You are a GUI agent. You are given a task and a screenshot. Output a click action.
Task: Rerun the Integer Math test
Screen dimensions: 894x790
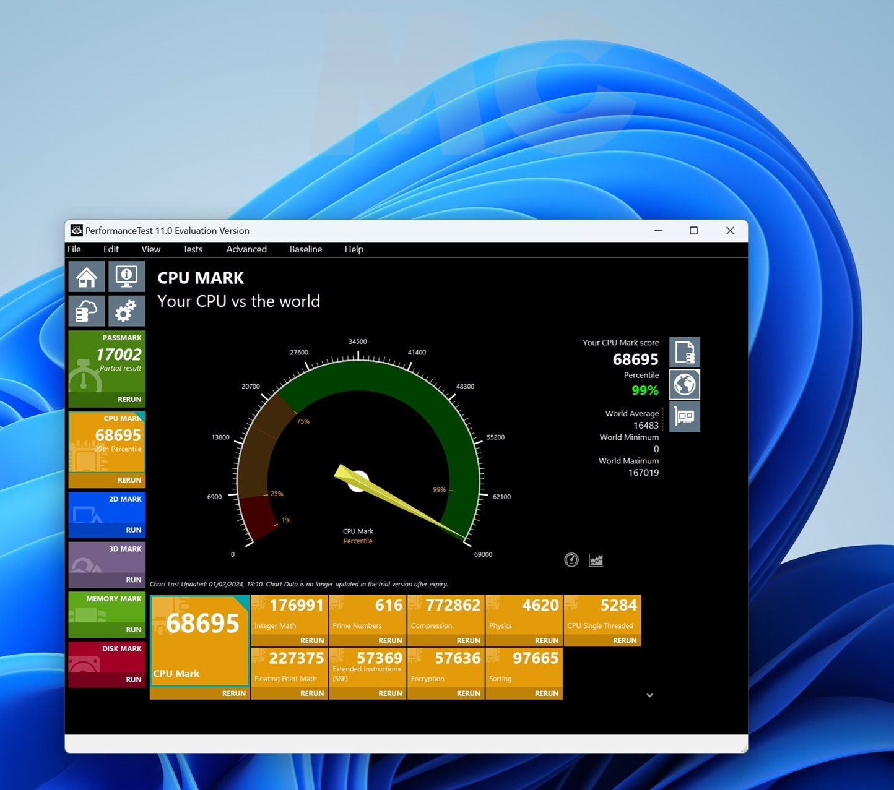(311, 640)
